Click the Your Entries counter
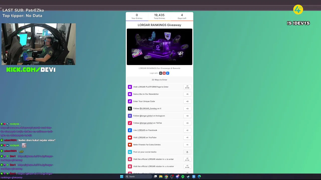Screen dimensions: 321x180 coord(137,16)
